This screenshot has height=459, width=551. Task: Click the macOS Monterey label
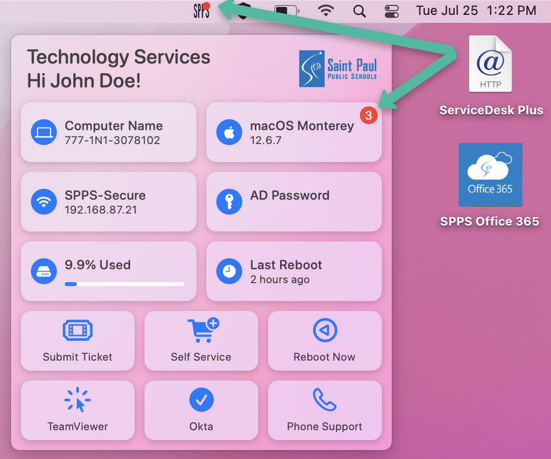click(x=302, y=126)
